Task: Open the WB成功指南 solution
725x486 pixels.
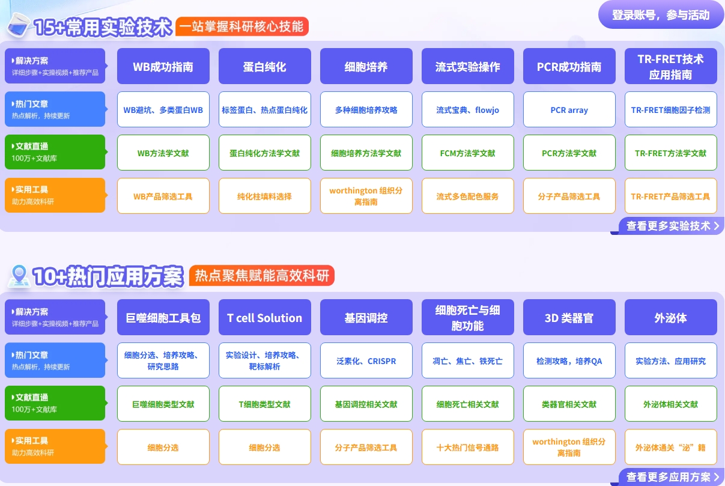Action: (x=163, y=66)
